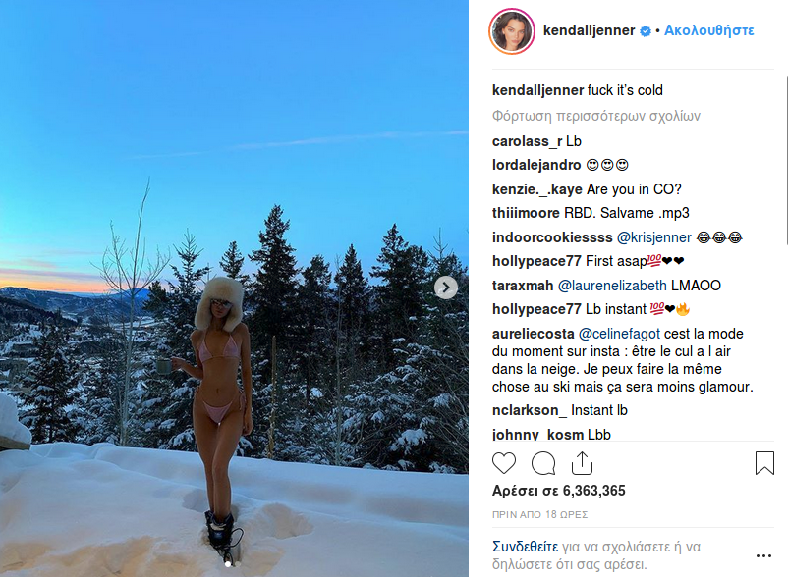The image size is (788, 577).
Task: Like the post with the heart icon
Action: coord(504,463)
